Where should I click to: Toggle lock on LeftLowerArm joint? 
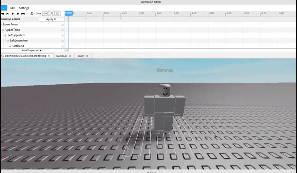pyautogui.click(x=62, y=41)
